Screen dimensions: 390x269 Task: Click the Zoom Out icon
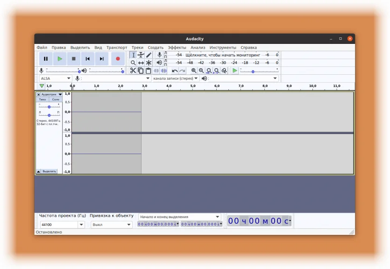pos(201,71)
